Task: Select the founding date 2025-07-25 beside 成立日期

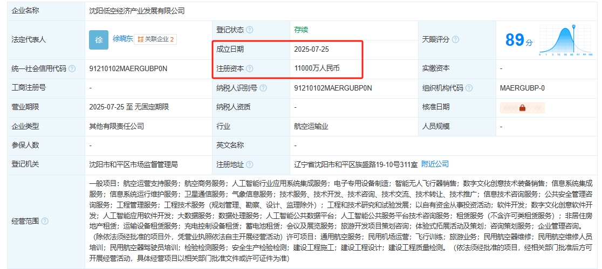Action: pos(311,50)
